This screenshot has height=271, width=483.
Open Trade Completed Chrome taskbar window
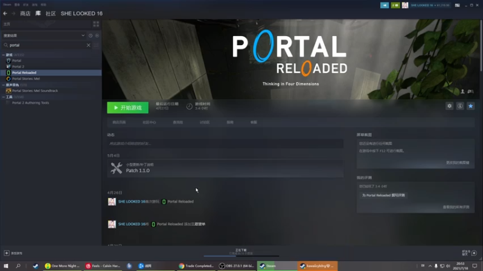point(196,266)
